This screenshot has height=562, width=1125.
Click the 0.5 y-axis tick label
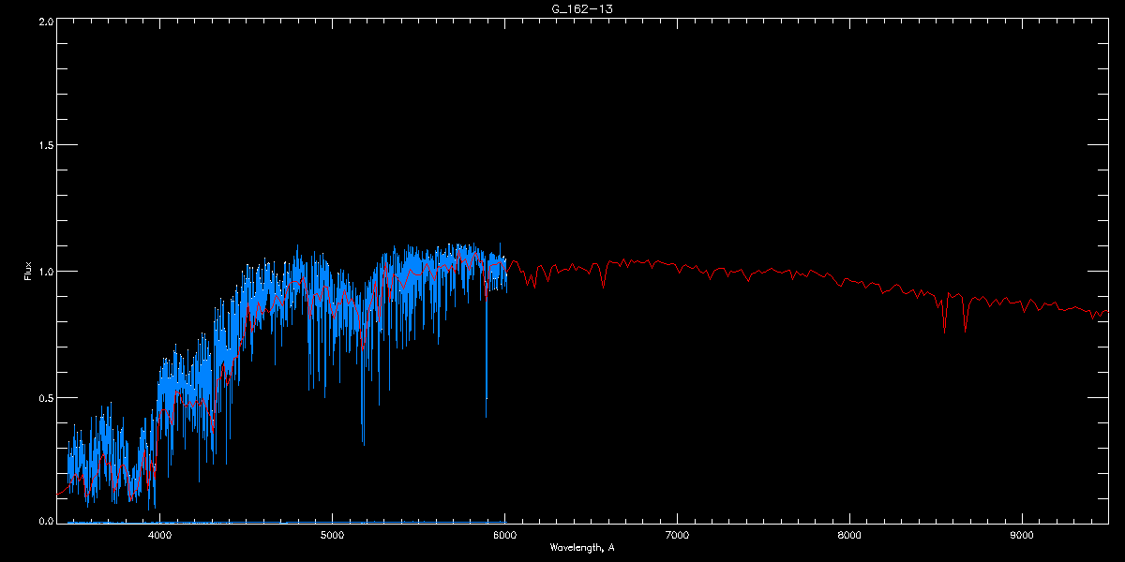click(44, 397)
